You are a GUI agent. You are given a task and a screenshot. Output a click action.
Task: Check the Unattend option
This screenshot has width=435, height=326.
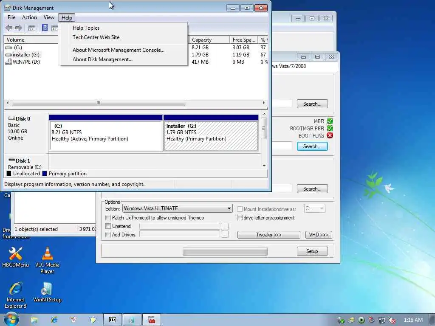pyautogui.click(x=108, y=226)
